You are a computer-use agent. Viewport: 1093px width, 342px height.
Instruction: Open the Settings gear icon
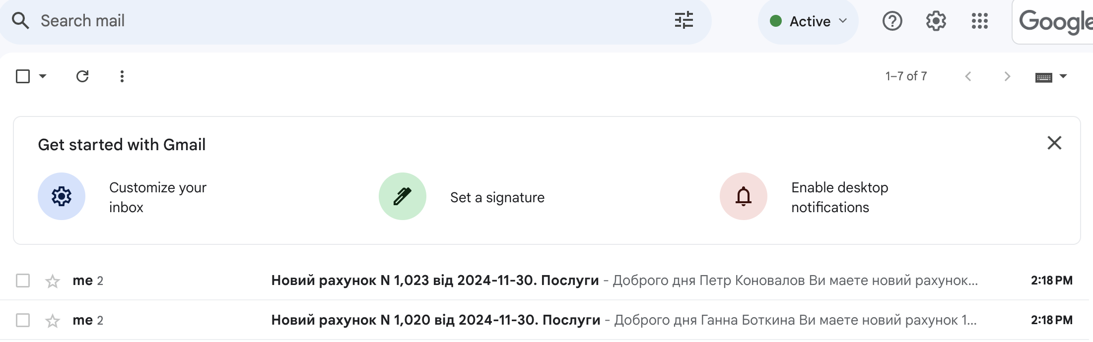tap(936, 21)
